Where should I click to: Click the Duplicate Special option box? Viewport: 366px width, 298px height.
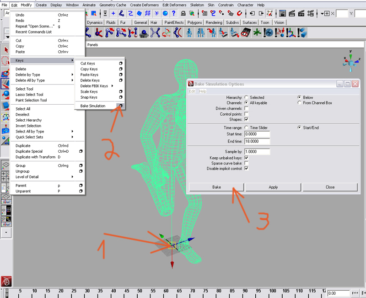tap(81, 151)
